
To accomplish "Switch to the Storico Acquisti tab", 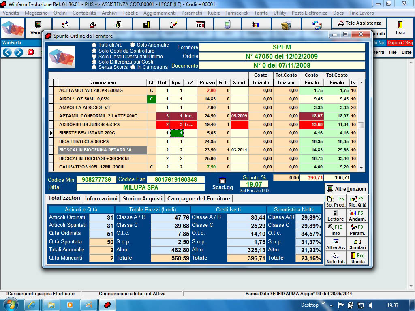I will click(143, 198).
